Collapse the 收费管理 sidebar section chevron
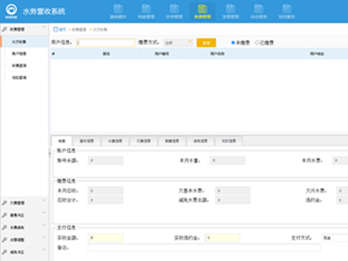 coord(44,27)
